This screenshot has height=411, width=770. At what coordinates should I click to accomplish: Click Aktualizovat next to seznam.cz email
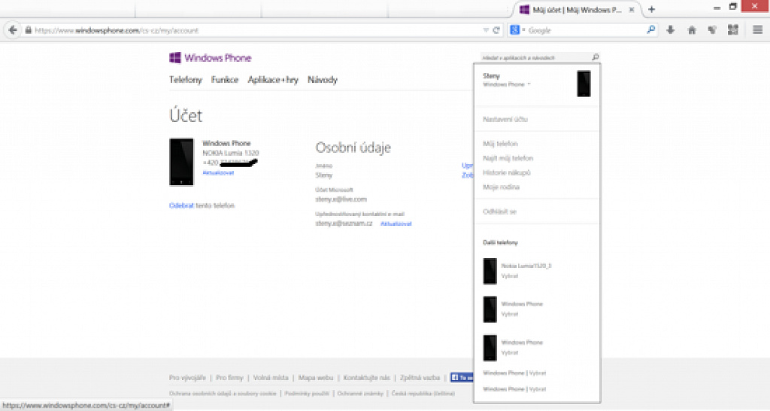pos(396,224)
